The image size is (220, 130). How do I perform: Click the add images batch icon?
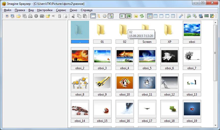(189, 16)
